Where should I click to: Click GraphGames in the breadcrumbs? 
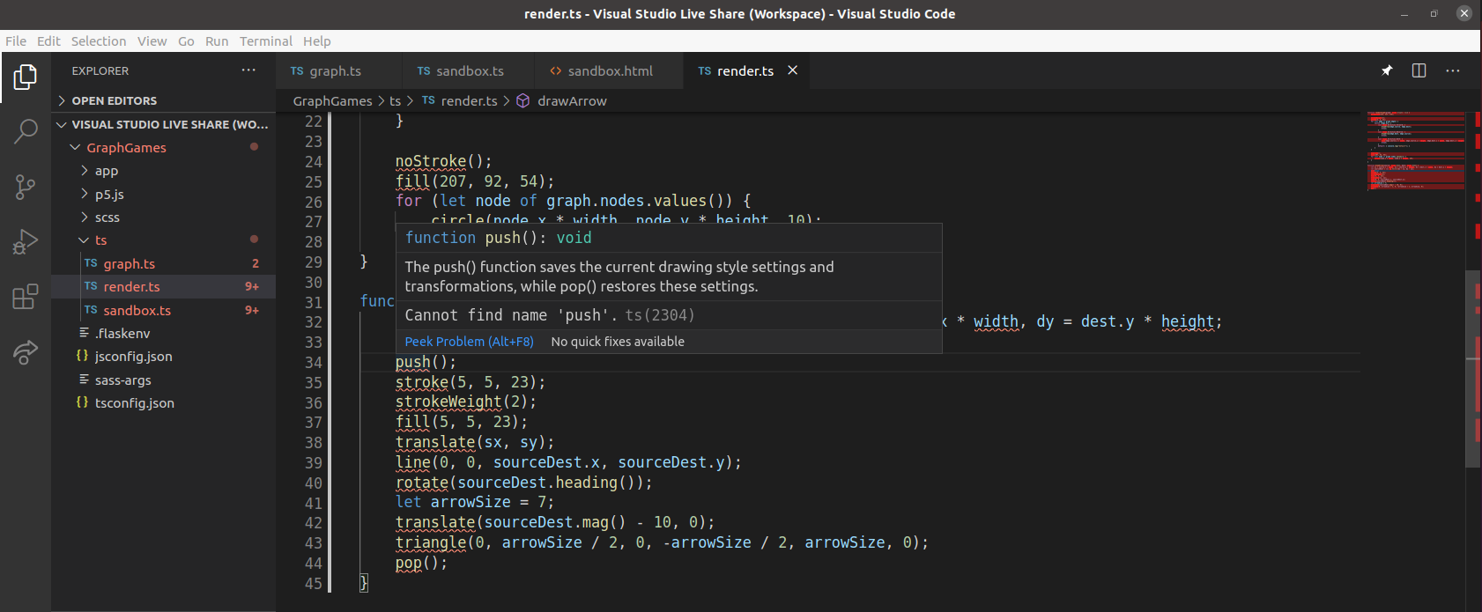tap(332, 100)
